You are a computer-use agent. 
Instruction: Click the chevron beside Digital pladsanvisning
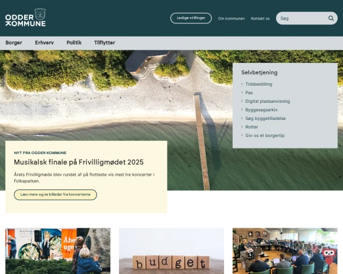(x=242, y=101)
